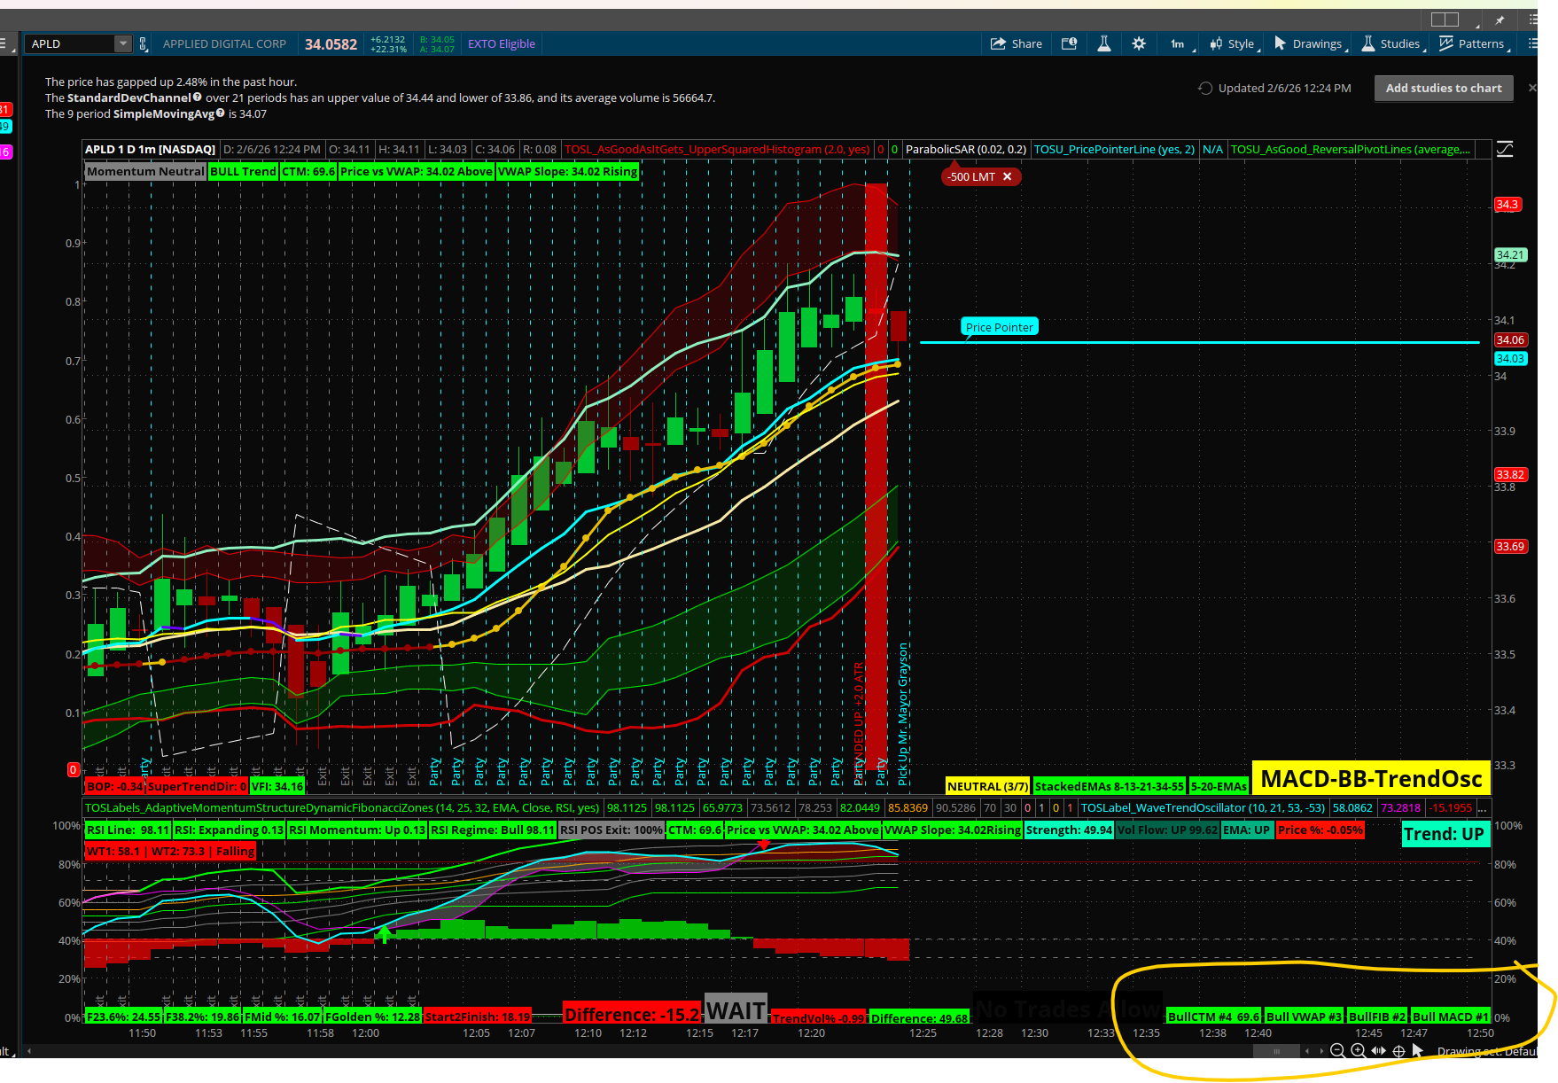Click the horizontal time axis scrollbar thumb
1558x1083 pixels.
point(1276,1051)
